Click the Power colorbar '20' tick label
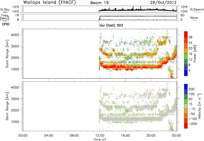 (190, 48)
